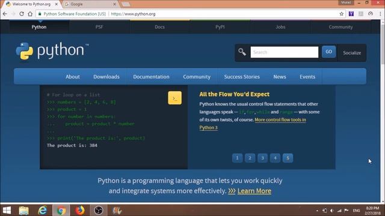
Task: Close the Welcome to Python.org tab
Action: 56,4
